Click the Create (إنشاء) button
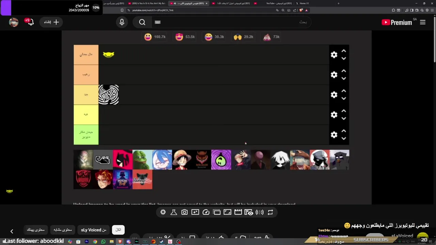The image size is (436, 245). [51, 22]
